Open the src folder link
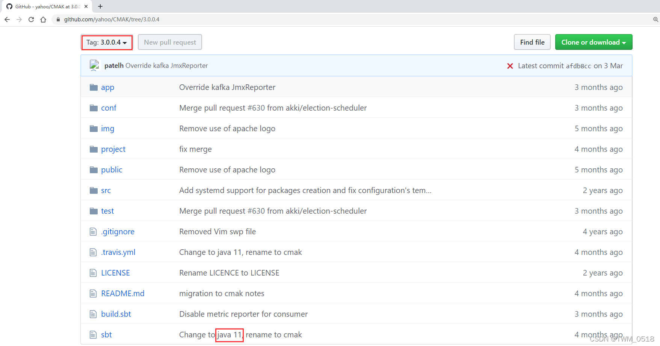Screen dimensions: 660x346 (106, 190)
